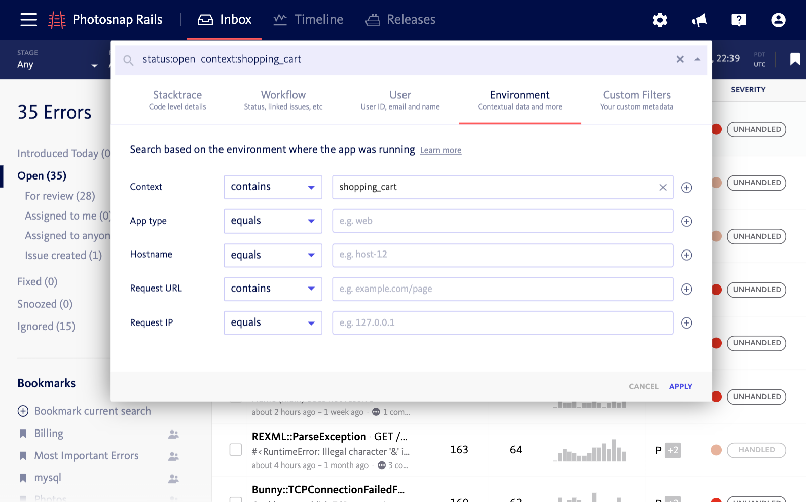
Task: Open Request URL operator dropdown
Action: pos(273,289)
